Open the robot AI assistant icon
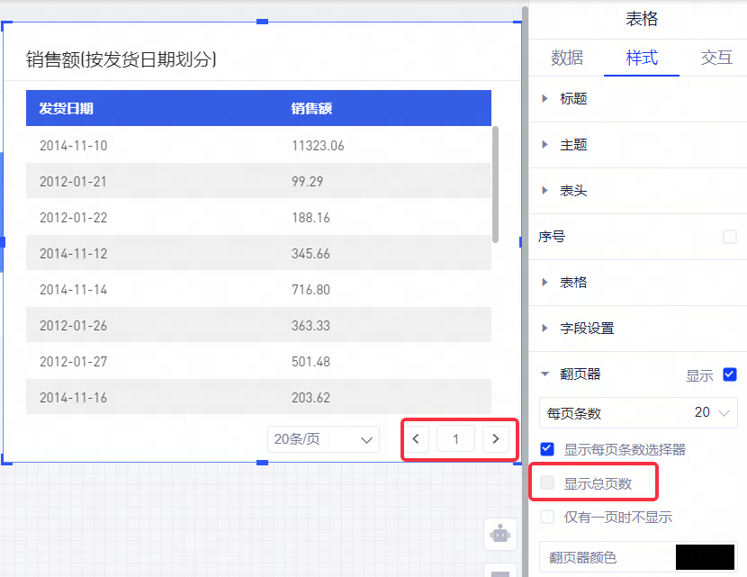 (x=499, y=534)
